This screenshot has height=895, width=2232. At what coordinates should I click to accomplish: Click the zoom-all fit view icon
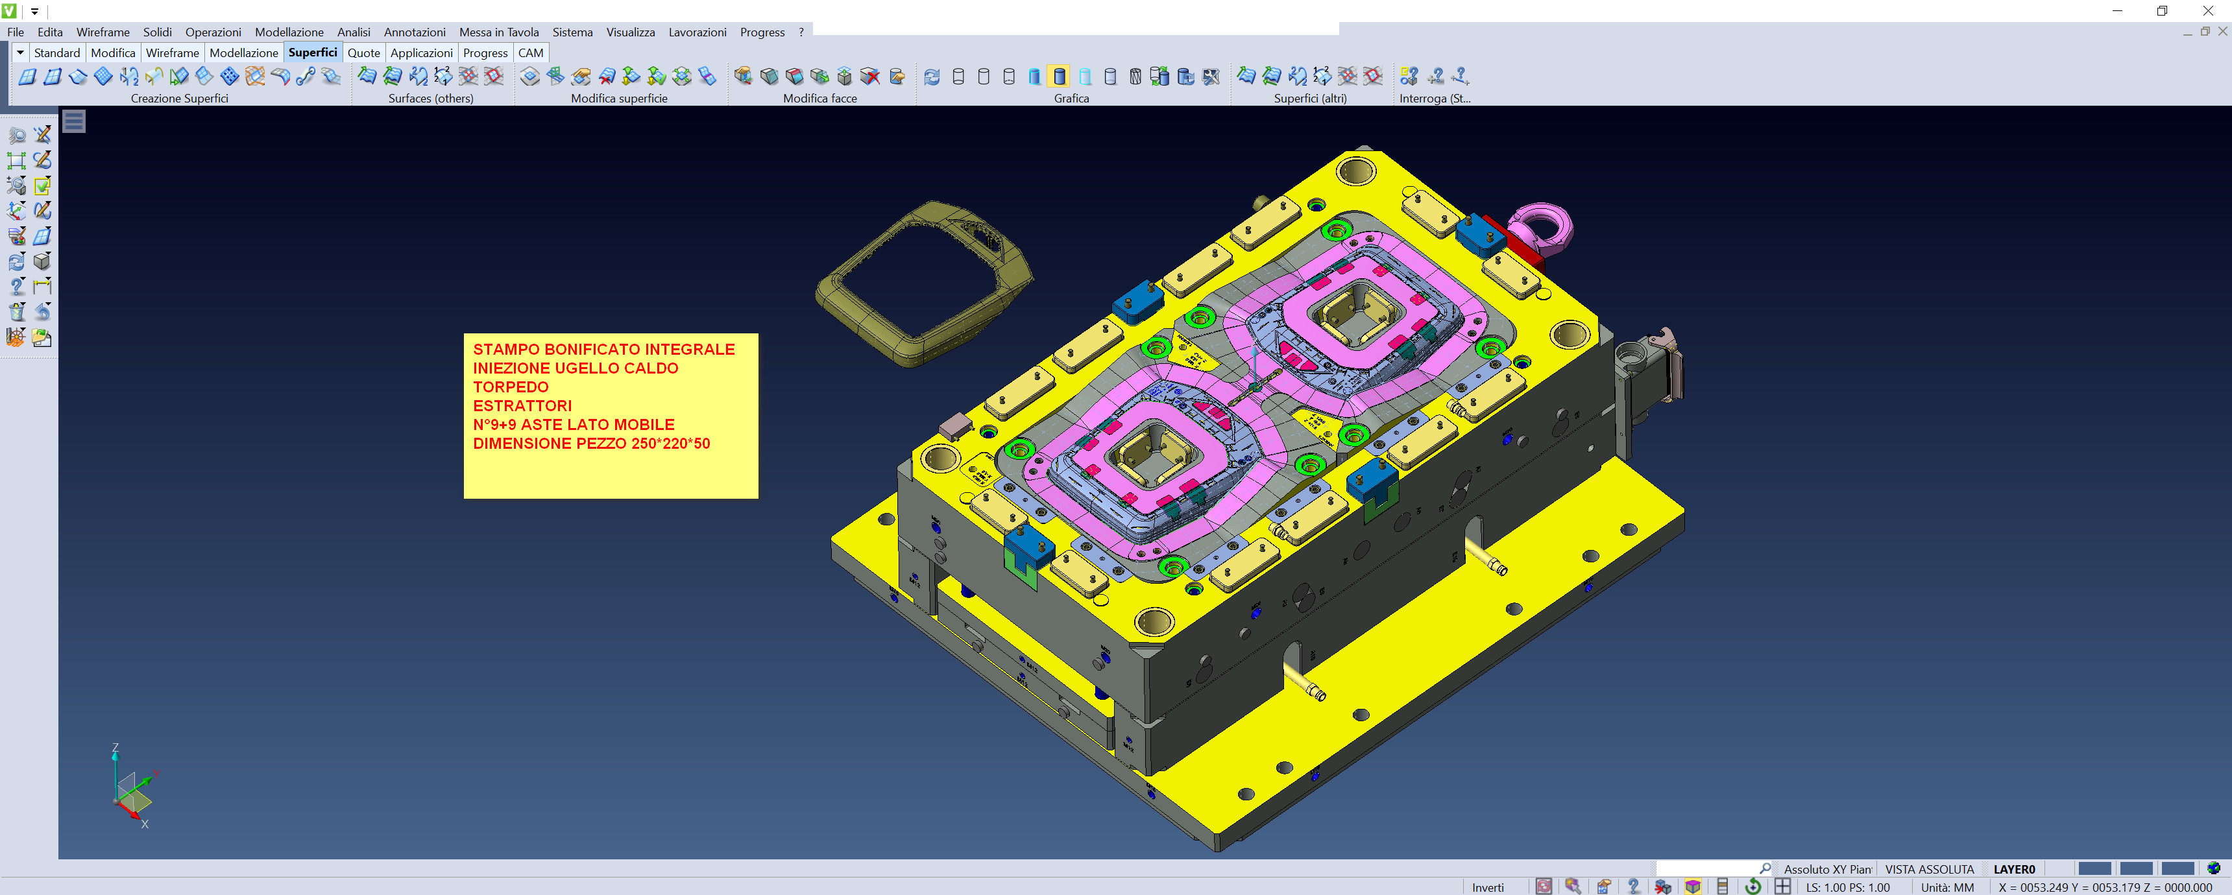pos(16,160)
